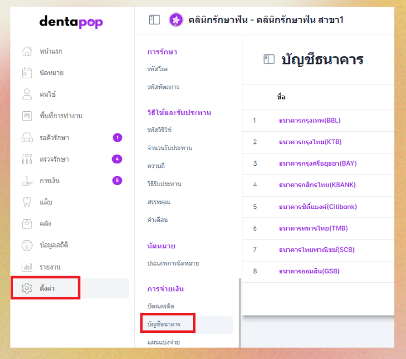Viewport: 406px width, 359px height.
Task: Open สรรพคุณ settings entry
Action: 159,202
